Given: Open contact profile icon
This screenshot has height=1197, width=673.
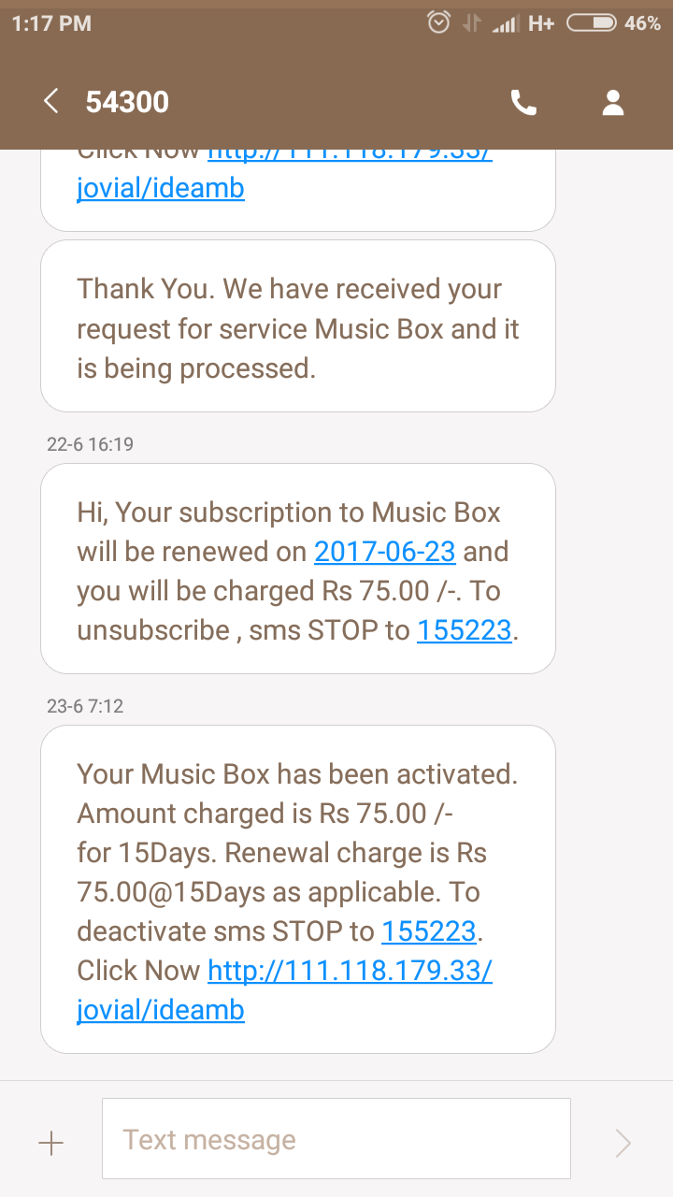Looking at the screenshot, I should [x=613, y=103].
